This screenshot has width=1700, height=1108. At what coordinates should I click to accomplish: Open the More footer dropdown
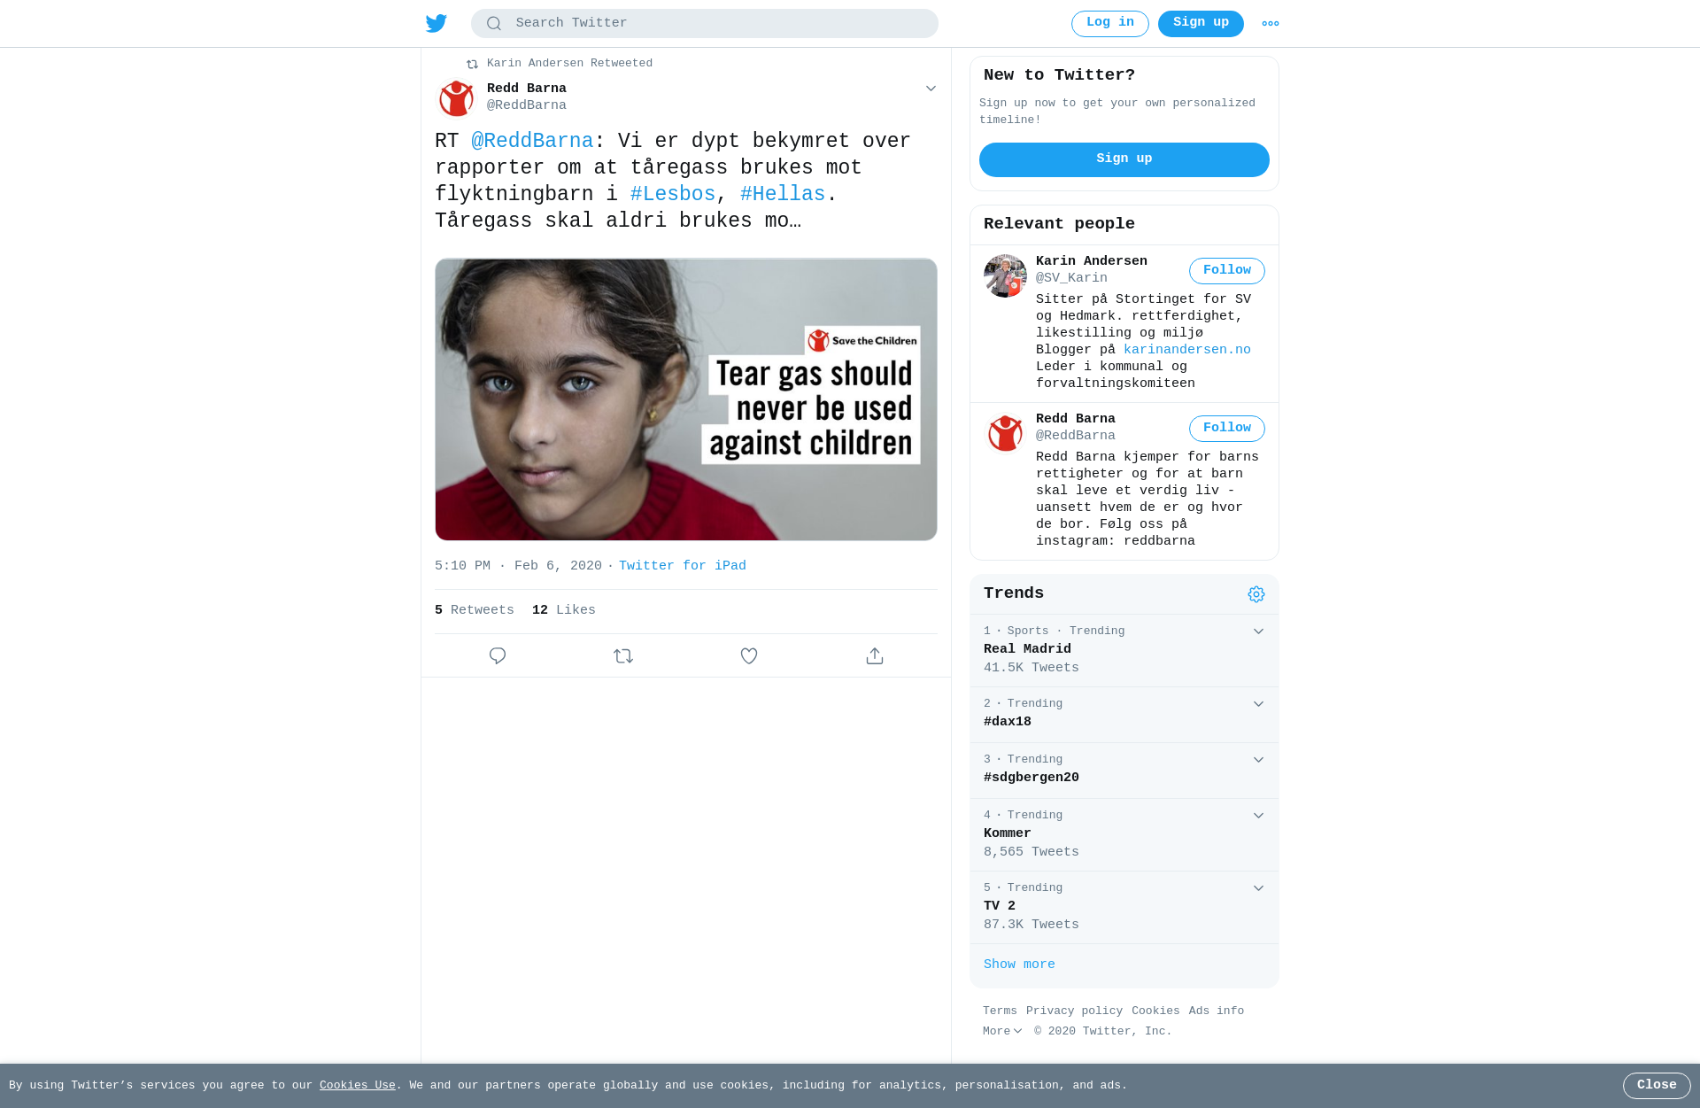[x=1002, y=1031]
